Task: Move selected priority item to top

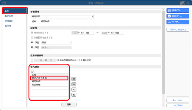Action: (x=74, y=79)
